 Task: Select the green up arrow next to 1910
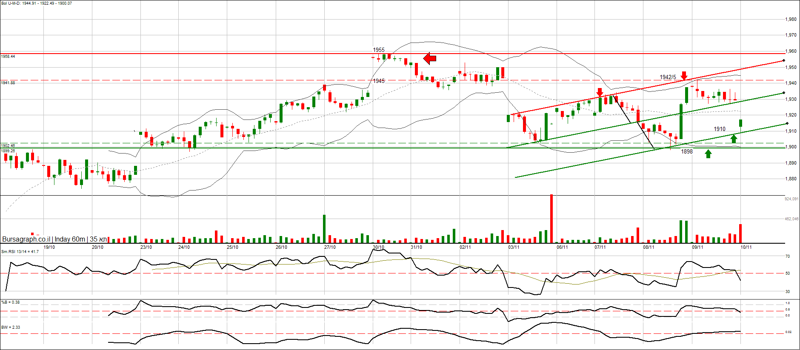(734, 138)
